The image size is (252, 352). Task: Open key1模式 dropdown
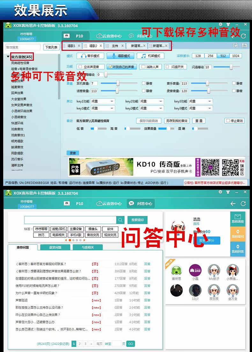point(103,108)
